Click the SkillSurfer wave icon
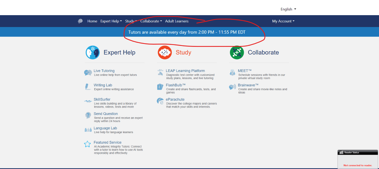This screenshot has height=169, width=379. (x=88, y=101)
